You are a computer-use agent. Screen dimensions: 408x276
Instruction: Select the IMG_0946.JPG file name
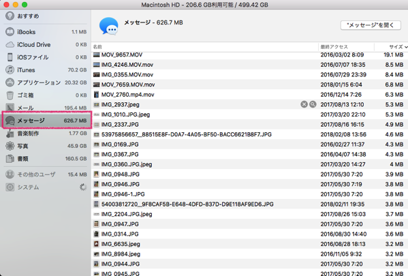pyautogui.click(x=120, y=184)
